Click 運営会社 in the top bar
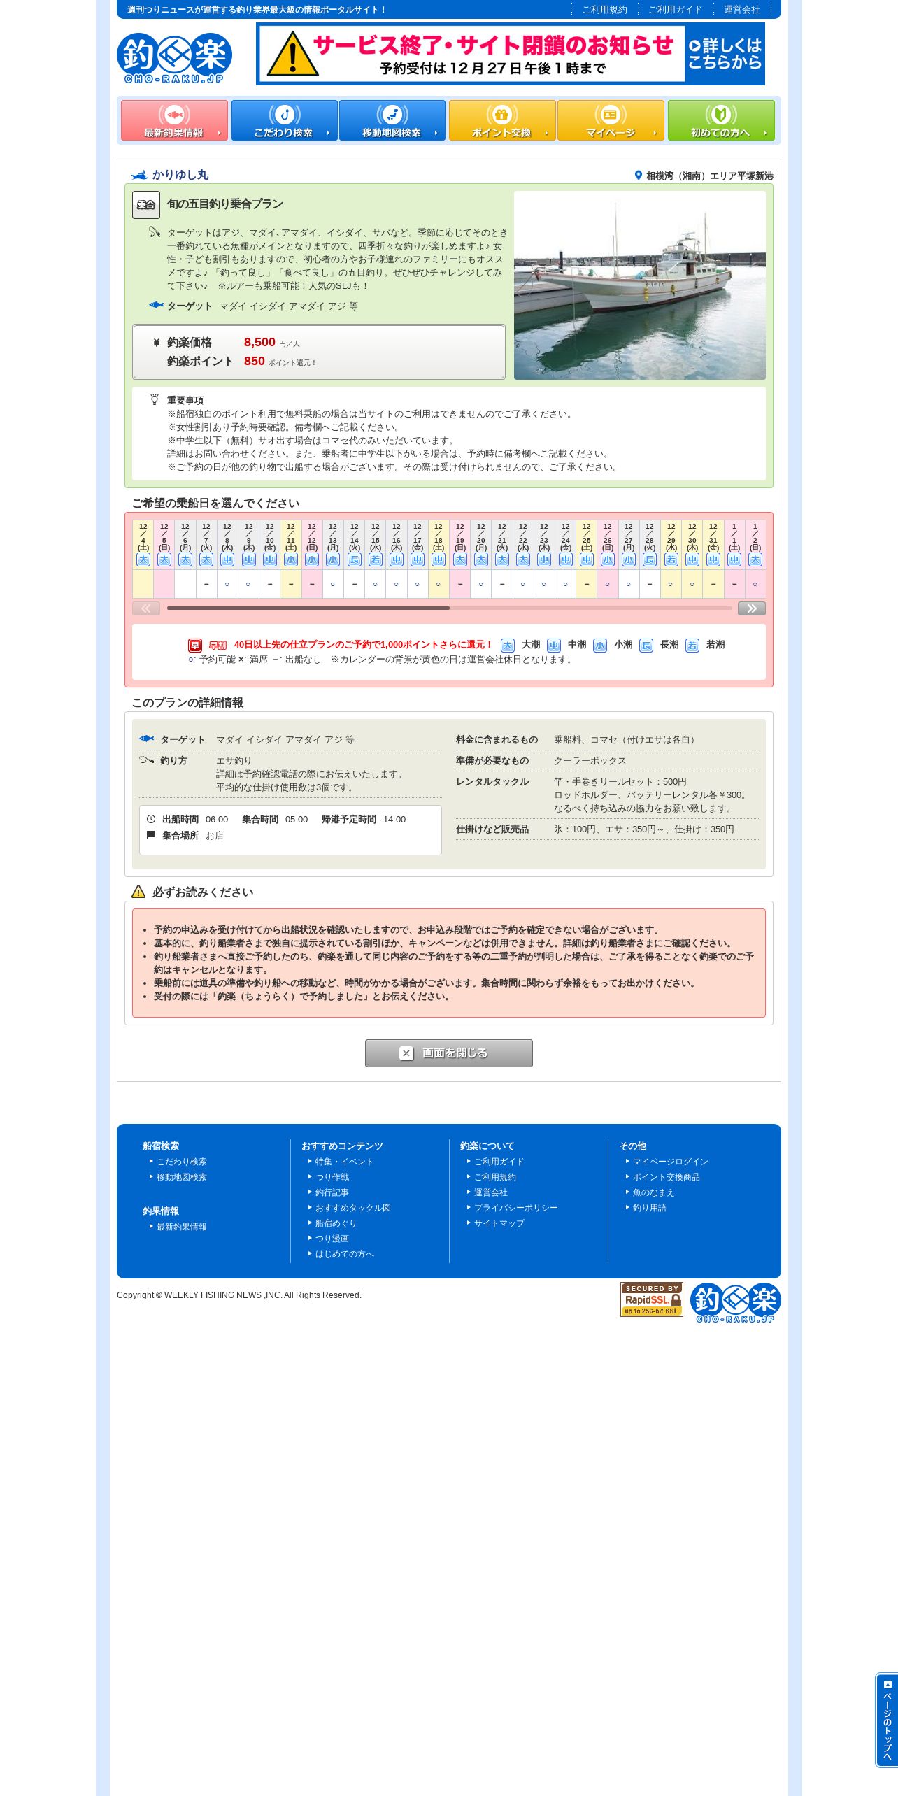This screenshot has height=1796, width=898. [x=741, y=10]
